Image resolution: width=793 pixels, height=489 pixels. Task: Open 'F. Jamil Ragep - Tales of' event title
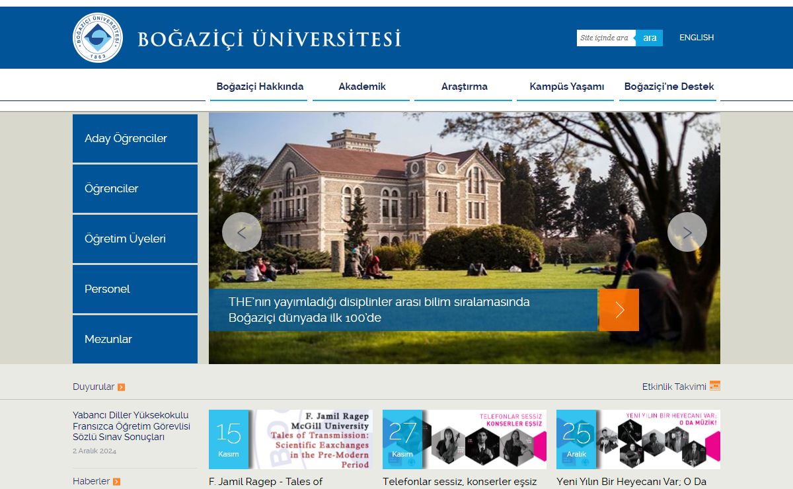[266, 482]
